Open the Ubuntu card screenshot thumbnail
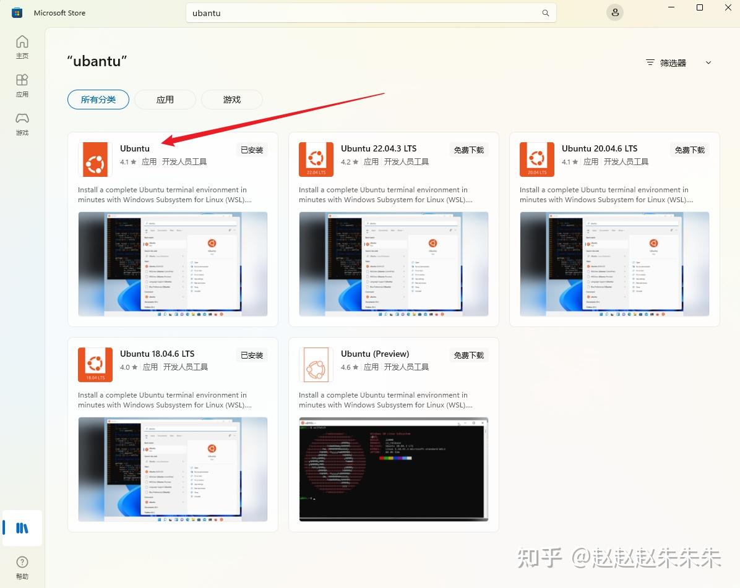 [173, 264]
